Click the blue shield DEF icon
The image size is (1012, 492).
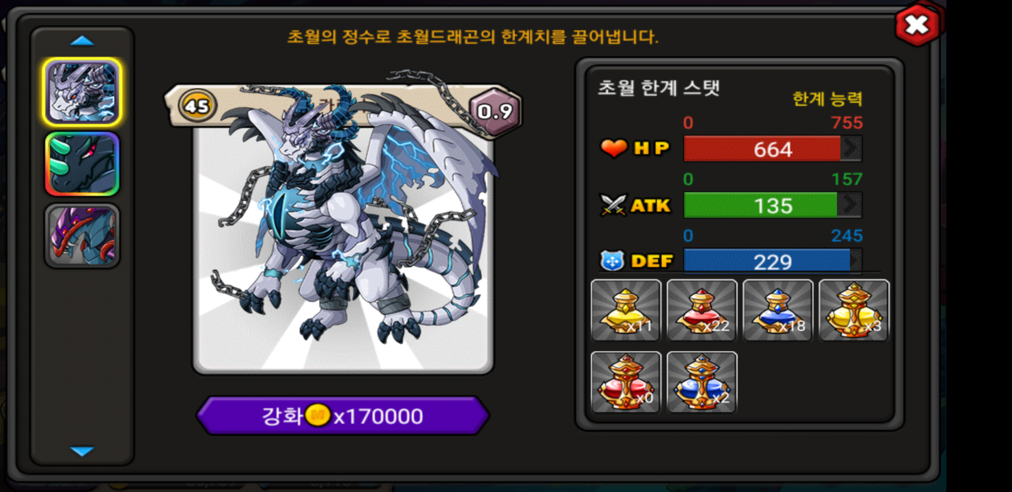pos(612,261)
